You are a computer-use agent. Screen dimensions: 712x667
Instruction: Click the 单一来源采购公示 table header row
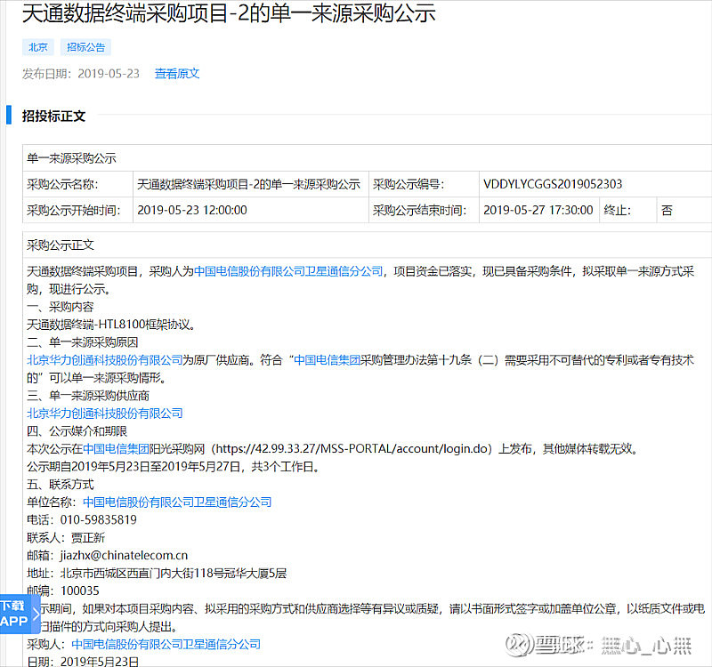pos(367,158)
